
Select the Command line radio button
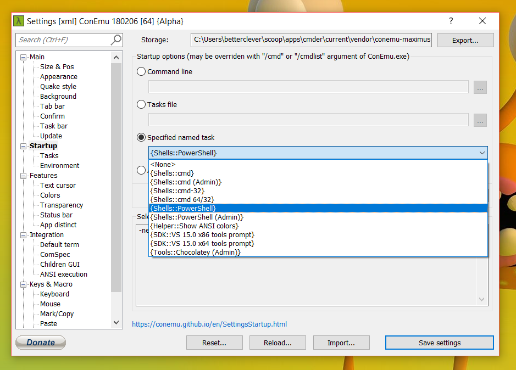coord(141,71)
